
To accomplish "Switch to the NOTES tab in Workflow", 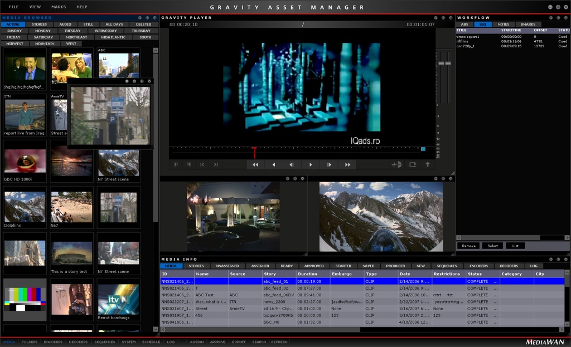I will pos(503,25).
